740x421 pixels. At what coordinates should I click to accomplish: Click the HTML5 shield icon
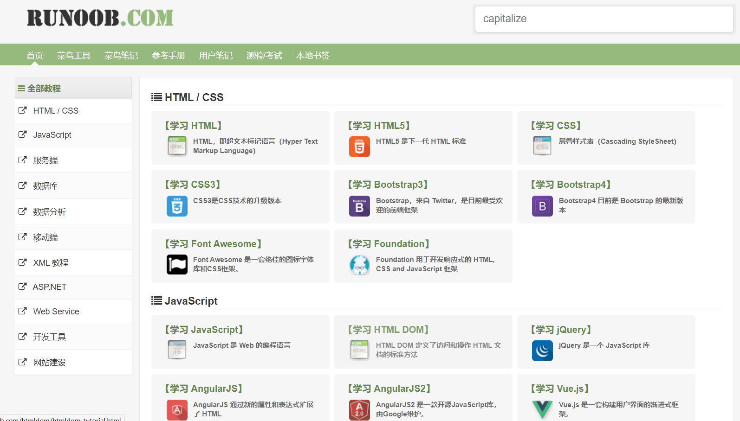point(359,147)
